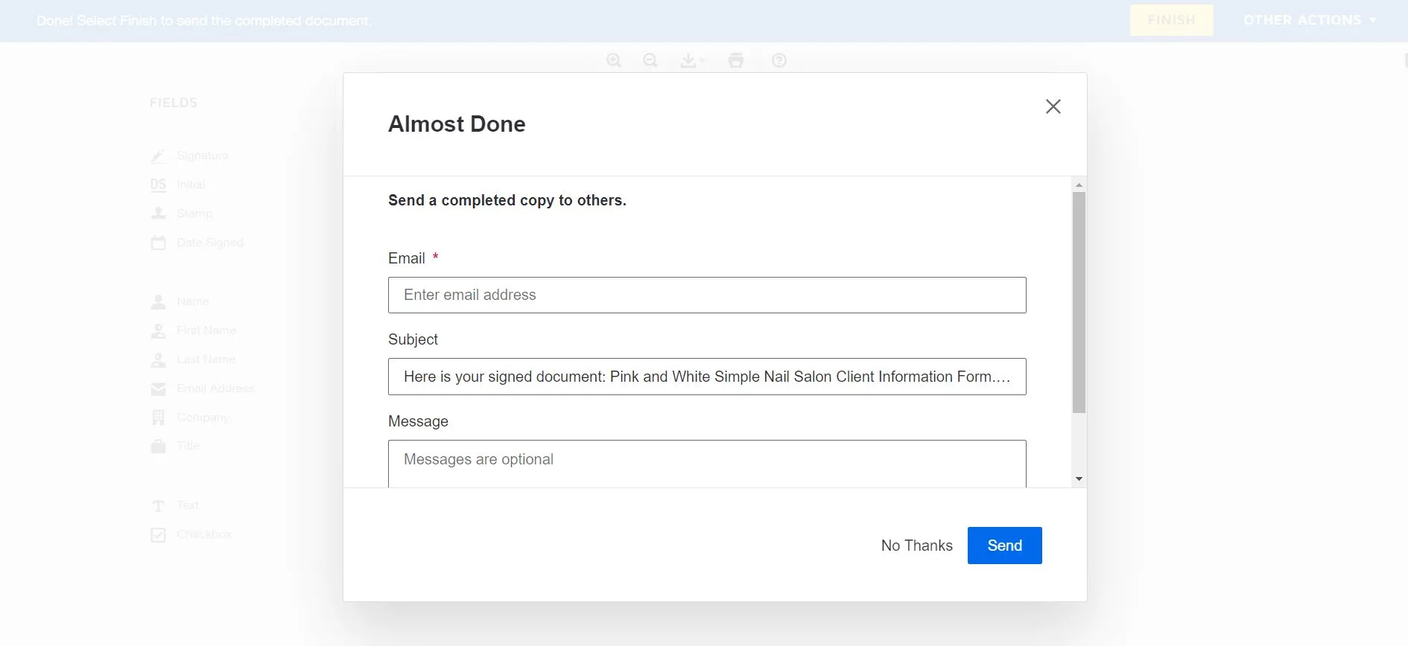Click the zoom in magnifier icon
The width and height of the screenshot is (1408, 646).
(x=613, y=60)
